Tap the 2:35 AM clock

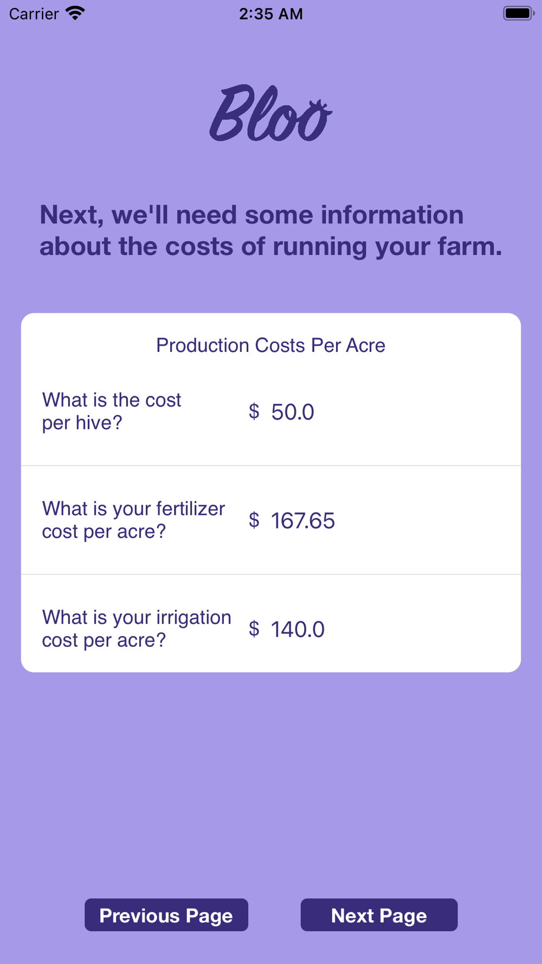tap(271, 14)
